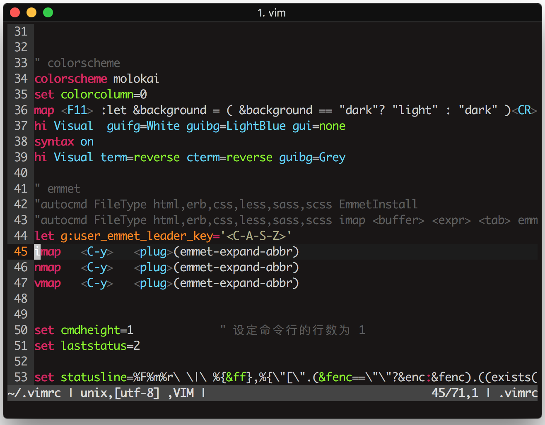Click the 'syntax' keyword on line 38
The height and width of the screenshot is (425, 545).
pyautogui.click(x=54, y=141)
